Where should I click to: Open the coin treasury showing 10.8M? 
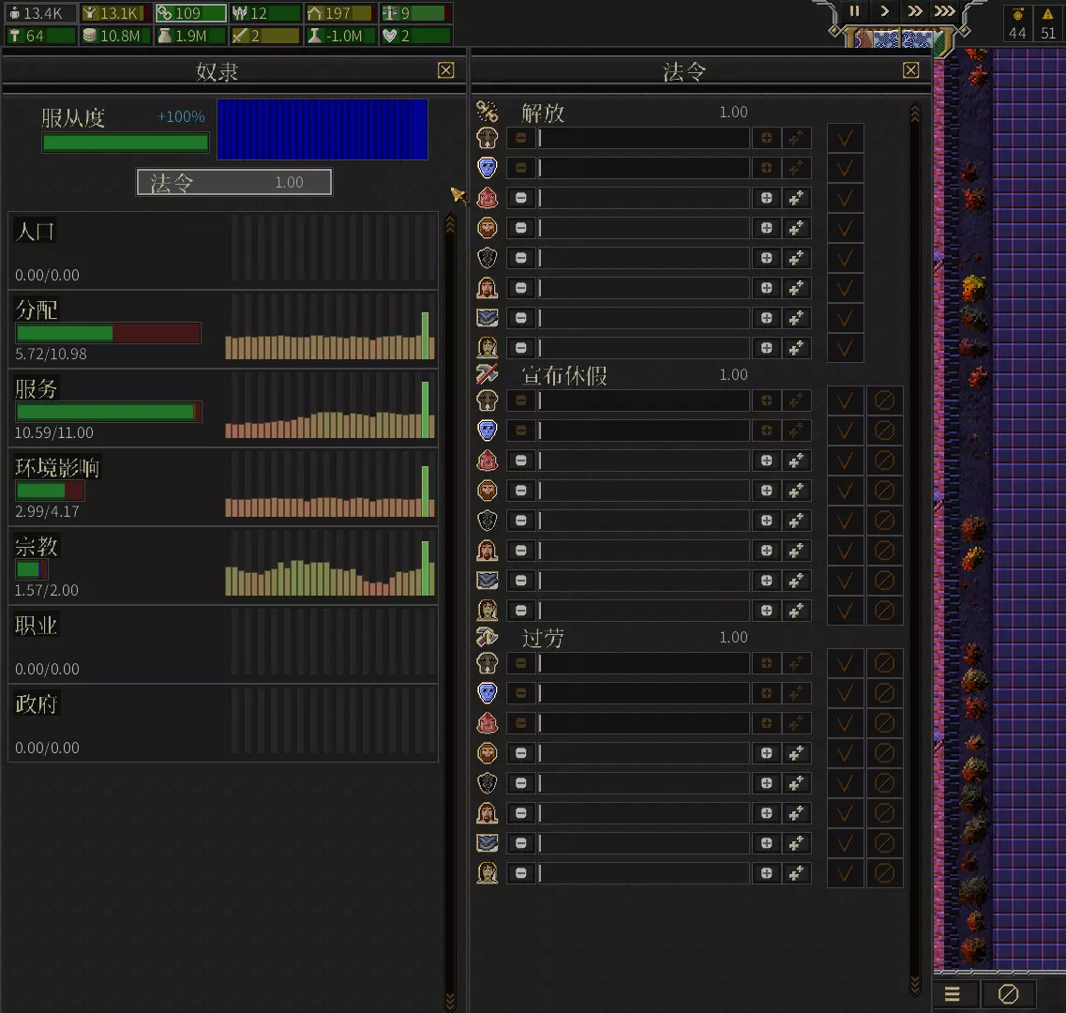coord(115,36)
